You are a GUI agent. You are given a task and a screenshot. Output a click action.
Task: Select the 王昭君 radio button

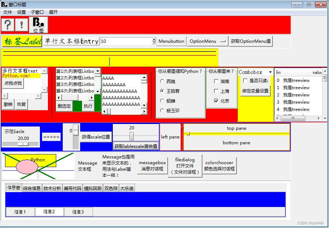162,91
